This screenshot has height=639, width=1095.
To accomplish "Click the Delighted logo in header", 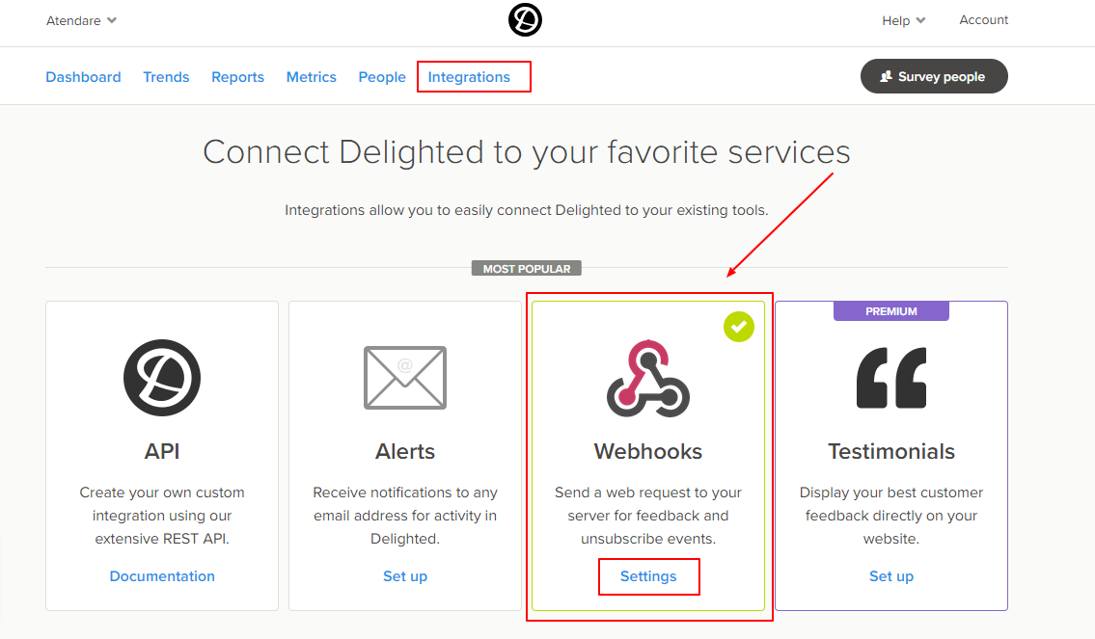I will tap(525, 19).
